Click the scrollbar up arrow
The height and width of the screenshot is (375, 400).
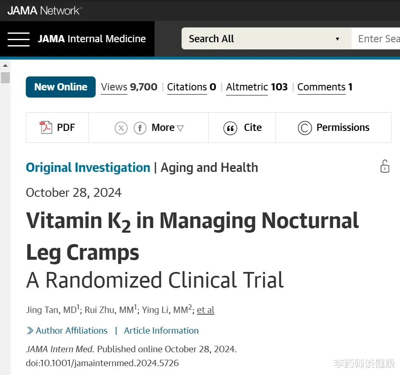click(x=5, y=65)
